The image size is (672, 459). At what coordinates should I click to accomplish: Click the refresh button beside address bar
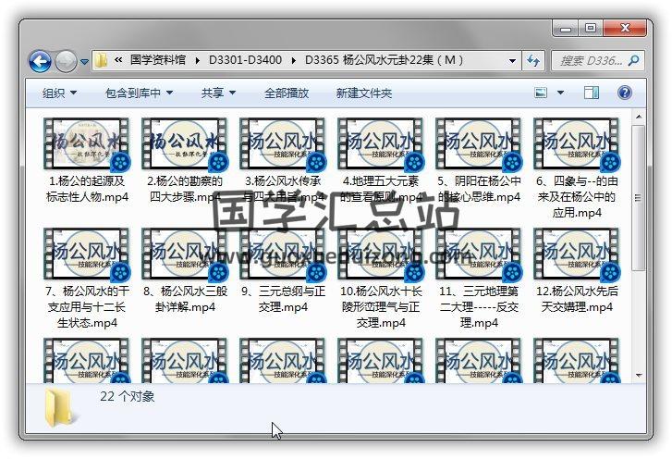pos(533,61)
